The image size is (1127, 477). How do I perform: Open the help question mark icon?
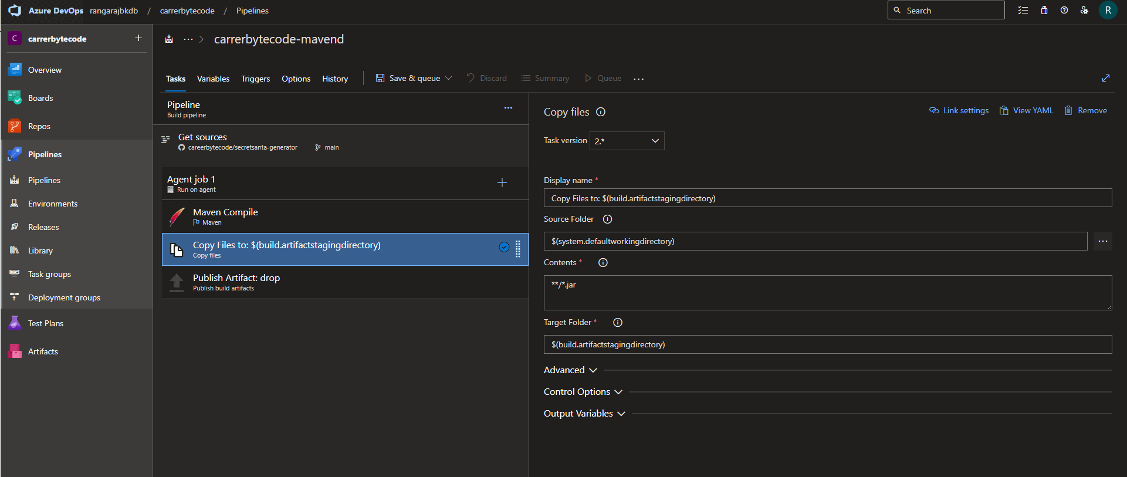[x=1064, y=11]
